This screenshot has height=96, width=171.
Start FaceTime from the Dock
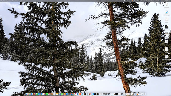click(x=47, y=94)
